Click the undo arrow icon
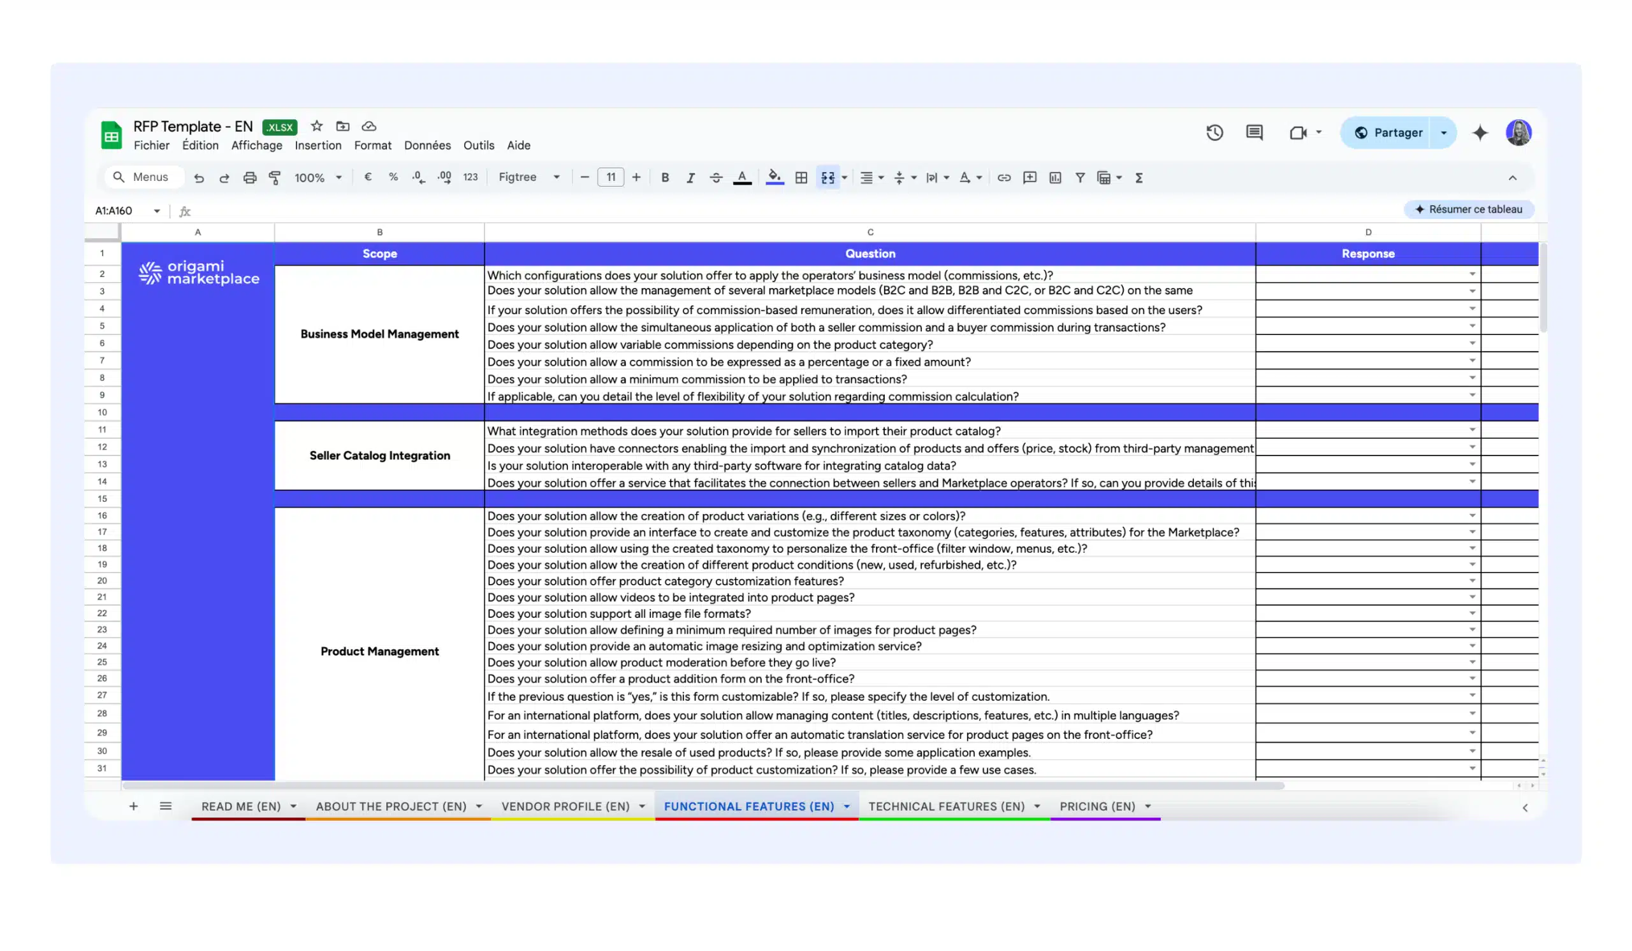1632x951 pixels. (x=199, y=178)
